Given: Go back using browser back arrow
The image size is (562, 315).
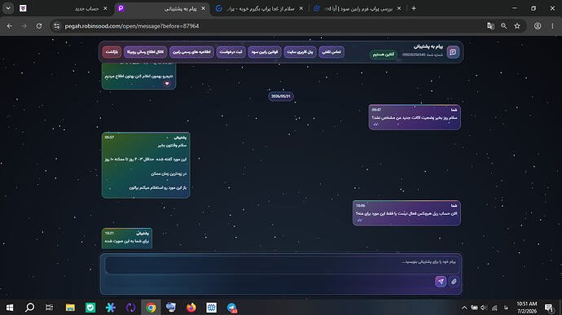Looking at the screenshot, I should point(10,26).
